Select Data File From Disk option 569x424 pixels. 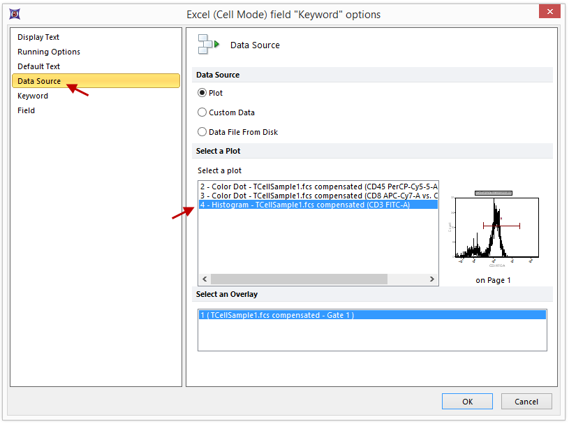[x=202, y=132]
